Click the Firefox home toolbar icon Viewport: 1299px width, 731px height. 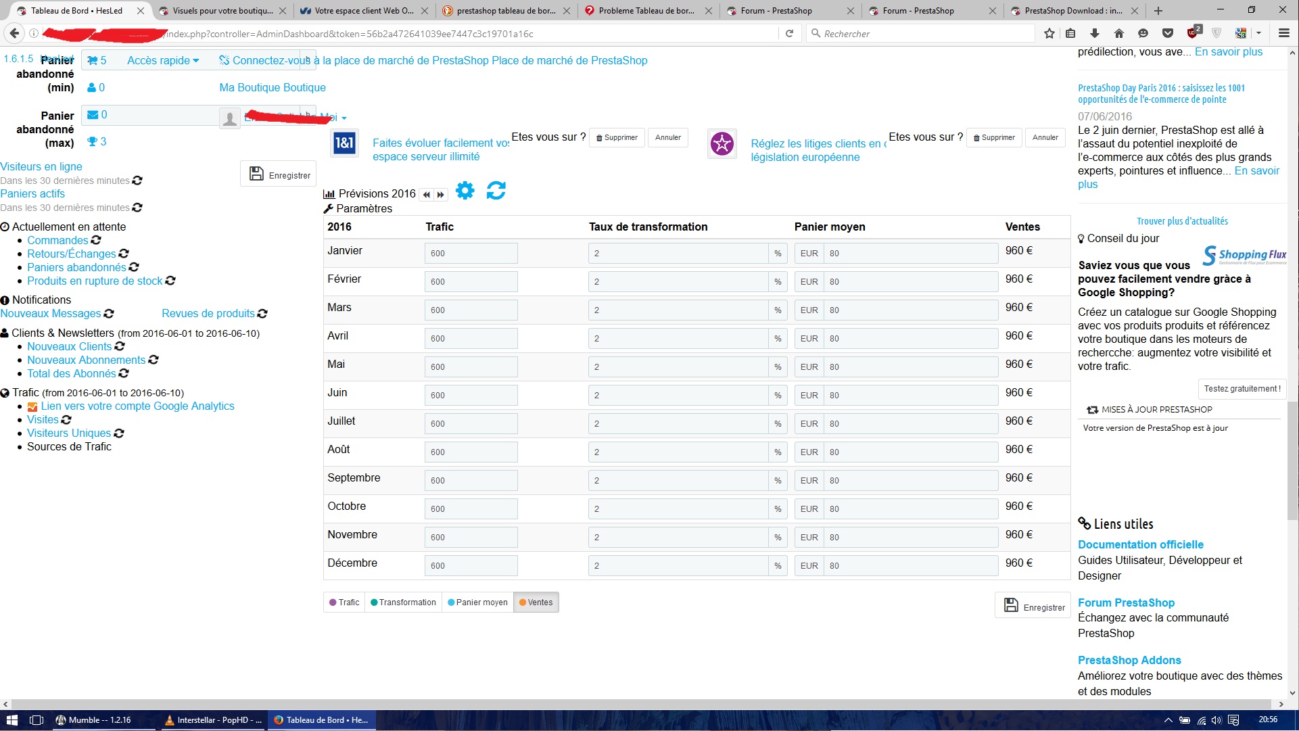1119,33
